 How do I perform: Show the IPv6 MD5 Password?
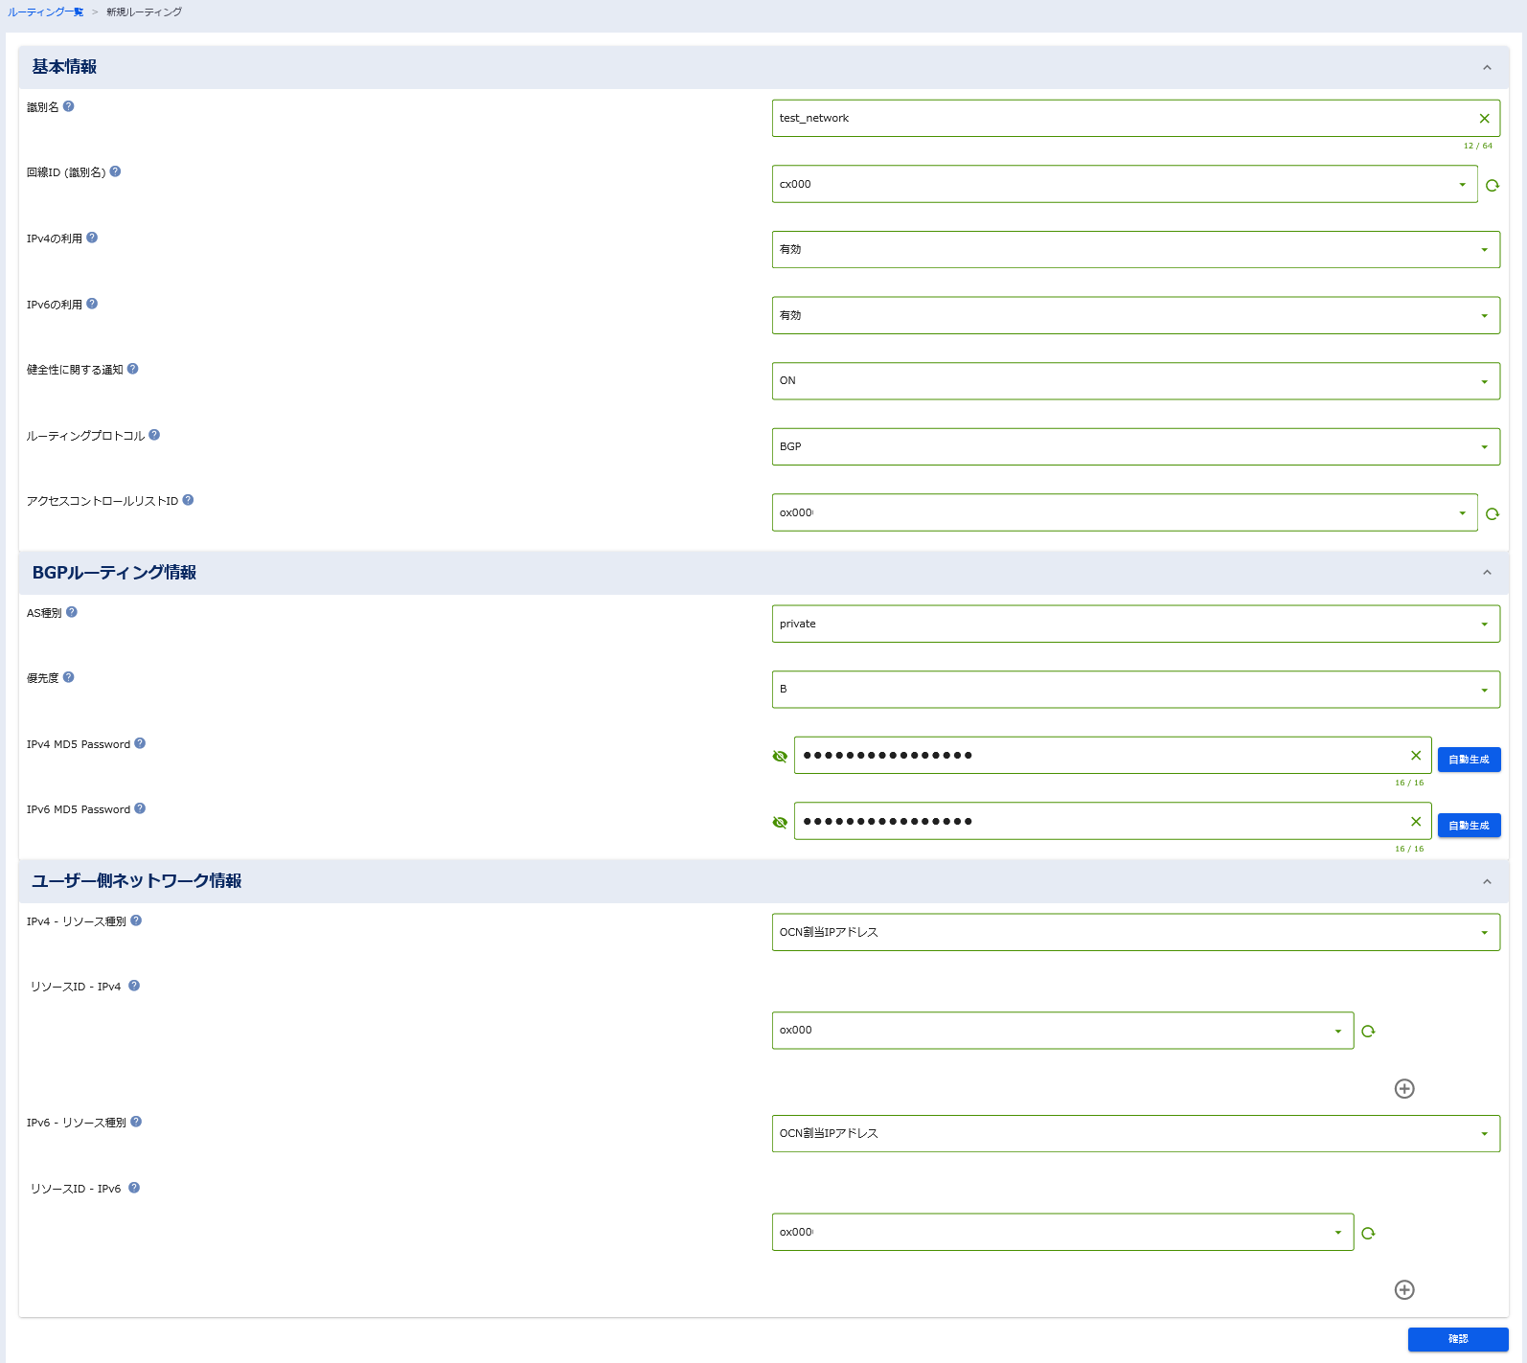point(780,822)
